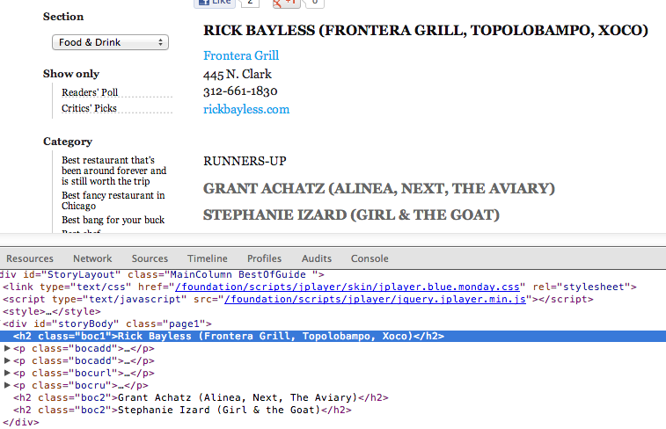Select the style element node
The image size is (666, 429).
click(x=51, y=311)
